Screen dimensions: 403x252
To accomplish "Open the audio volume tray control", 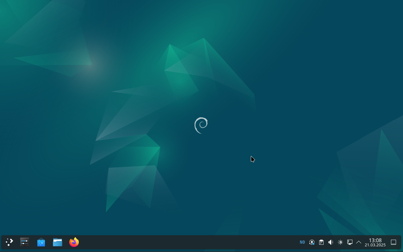I will (331, 242).
